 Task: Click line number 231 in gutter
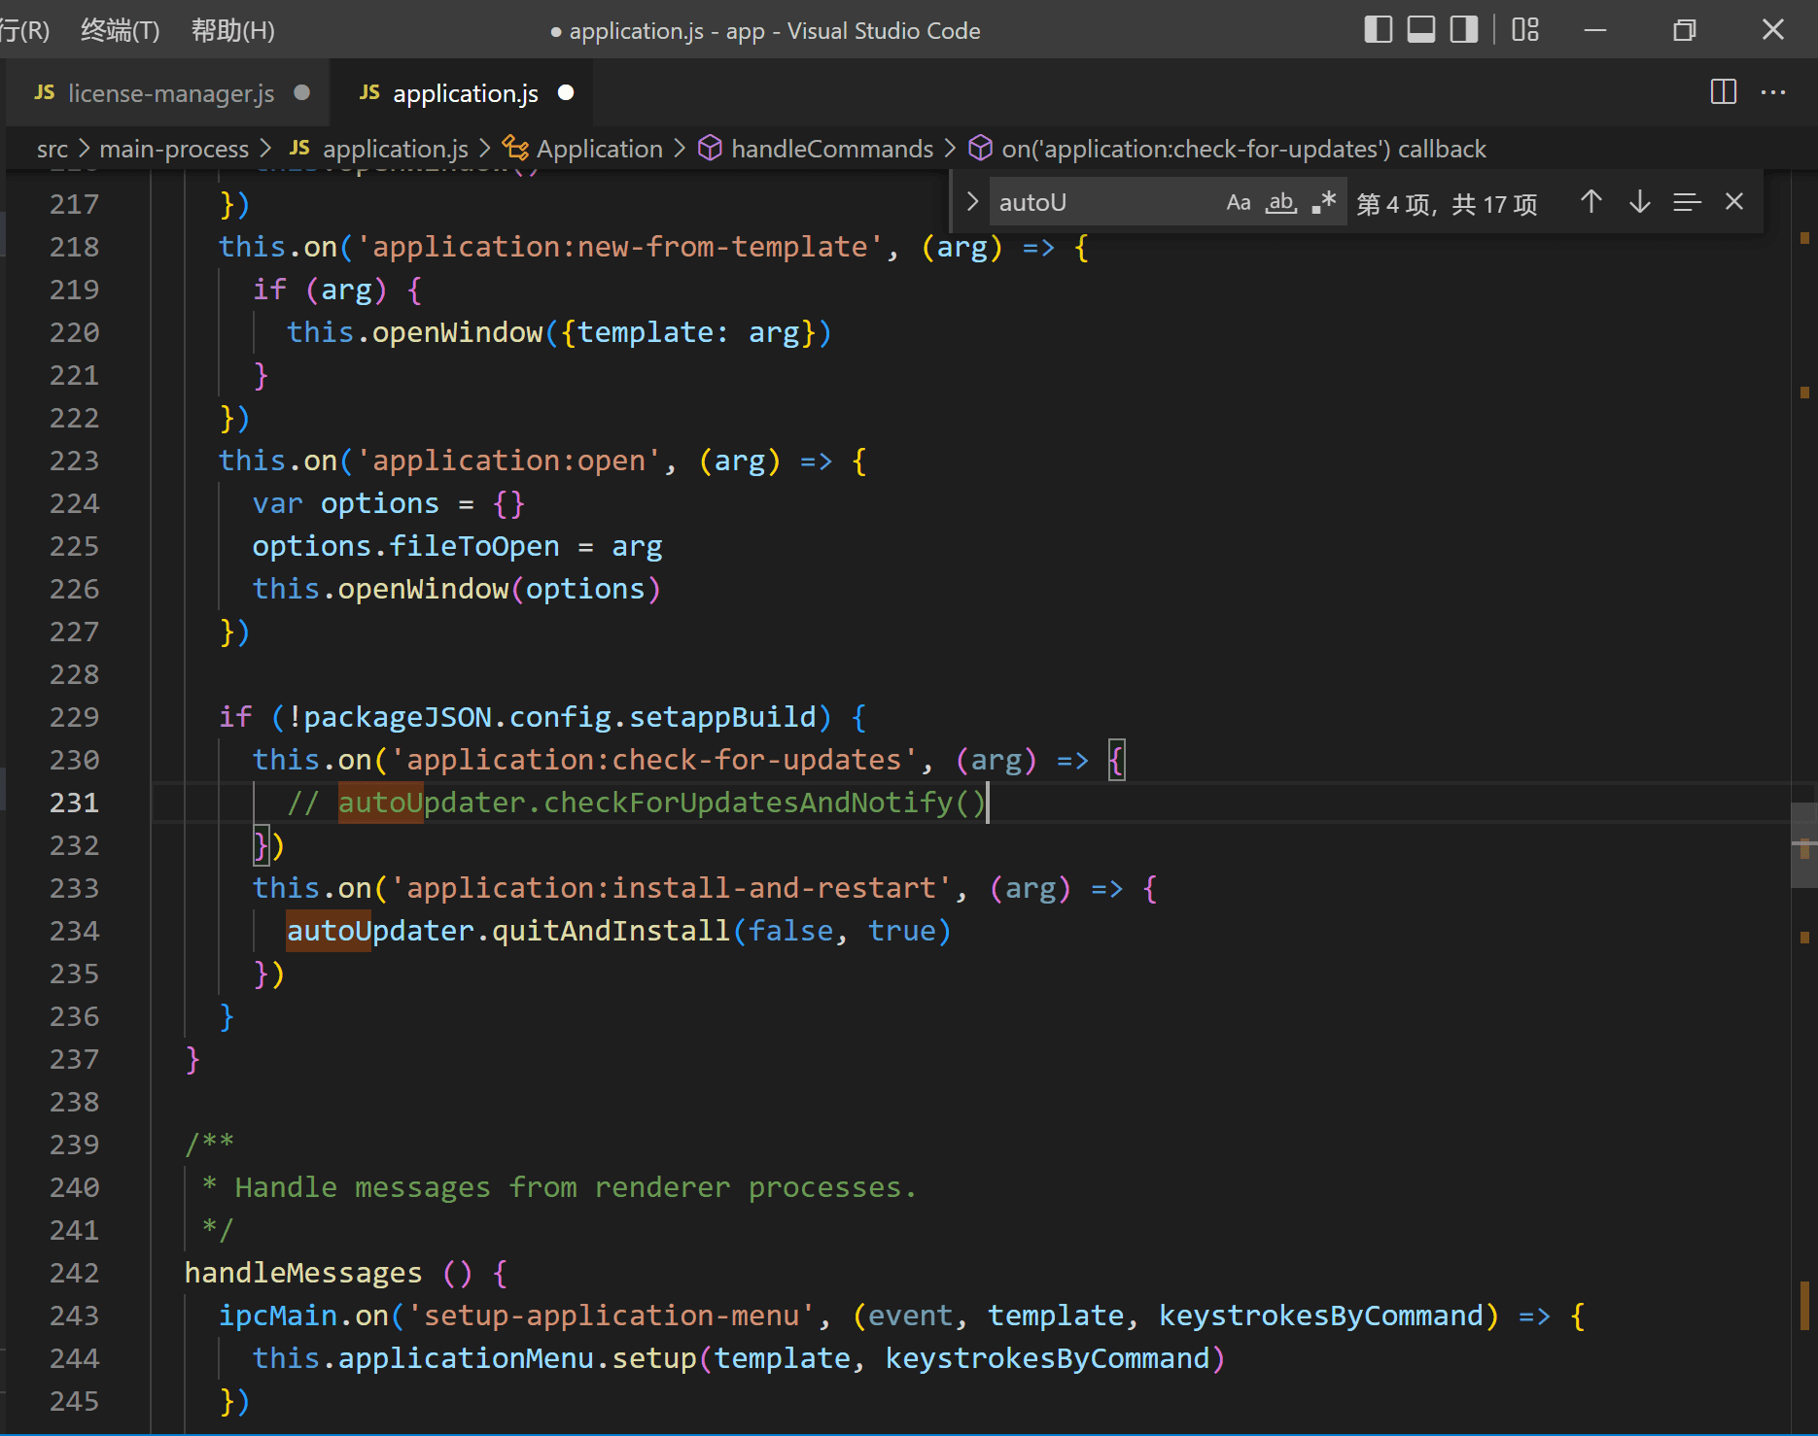point(75,803)
